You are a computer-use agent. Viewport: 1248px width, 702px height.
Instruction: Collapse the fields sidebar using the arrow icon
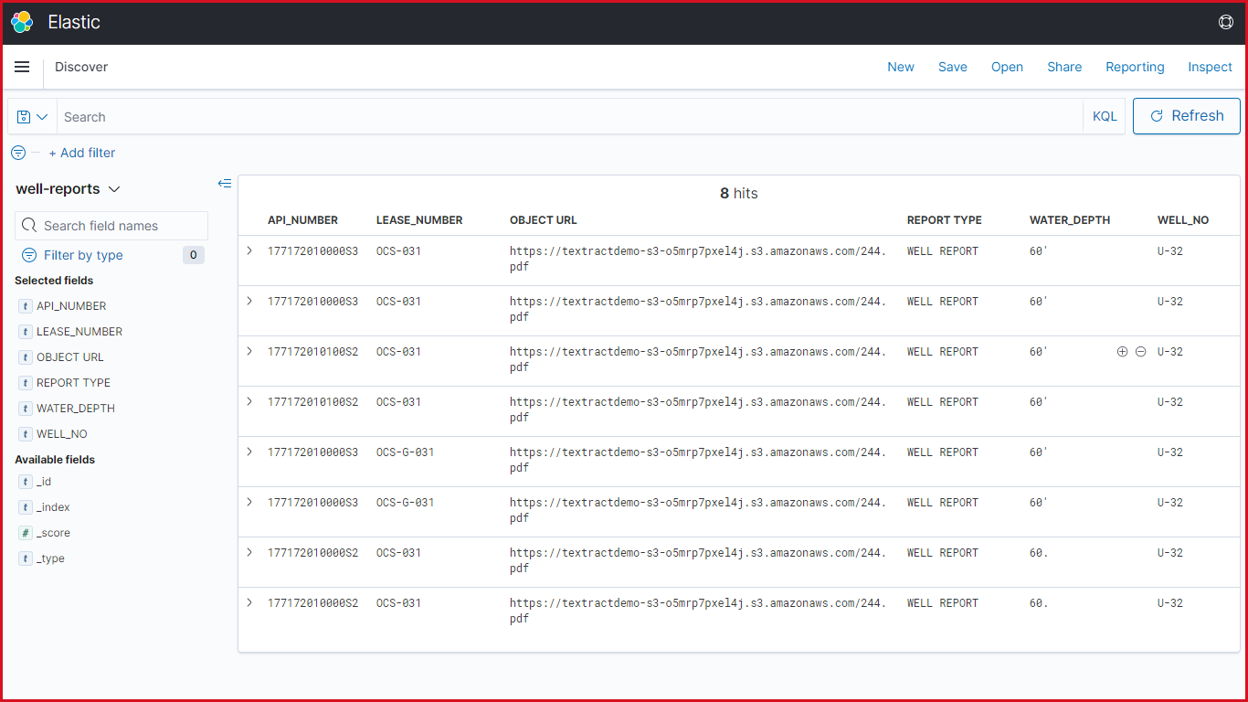(x=225, y=184)
